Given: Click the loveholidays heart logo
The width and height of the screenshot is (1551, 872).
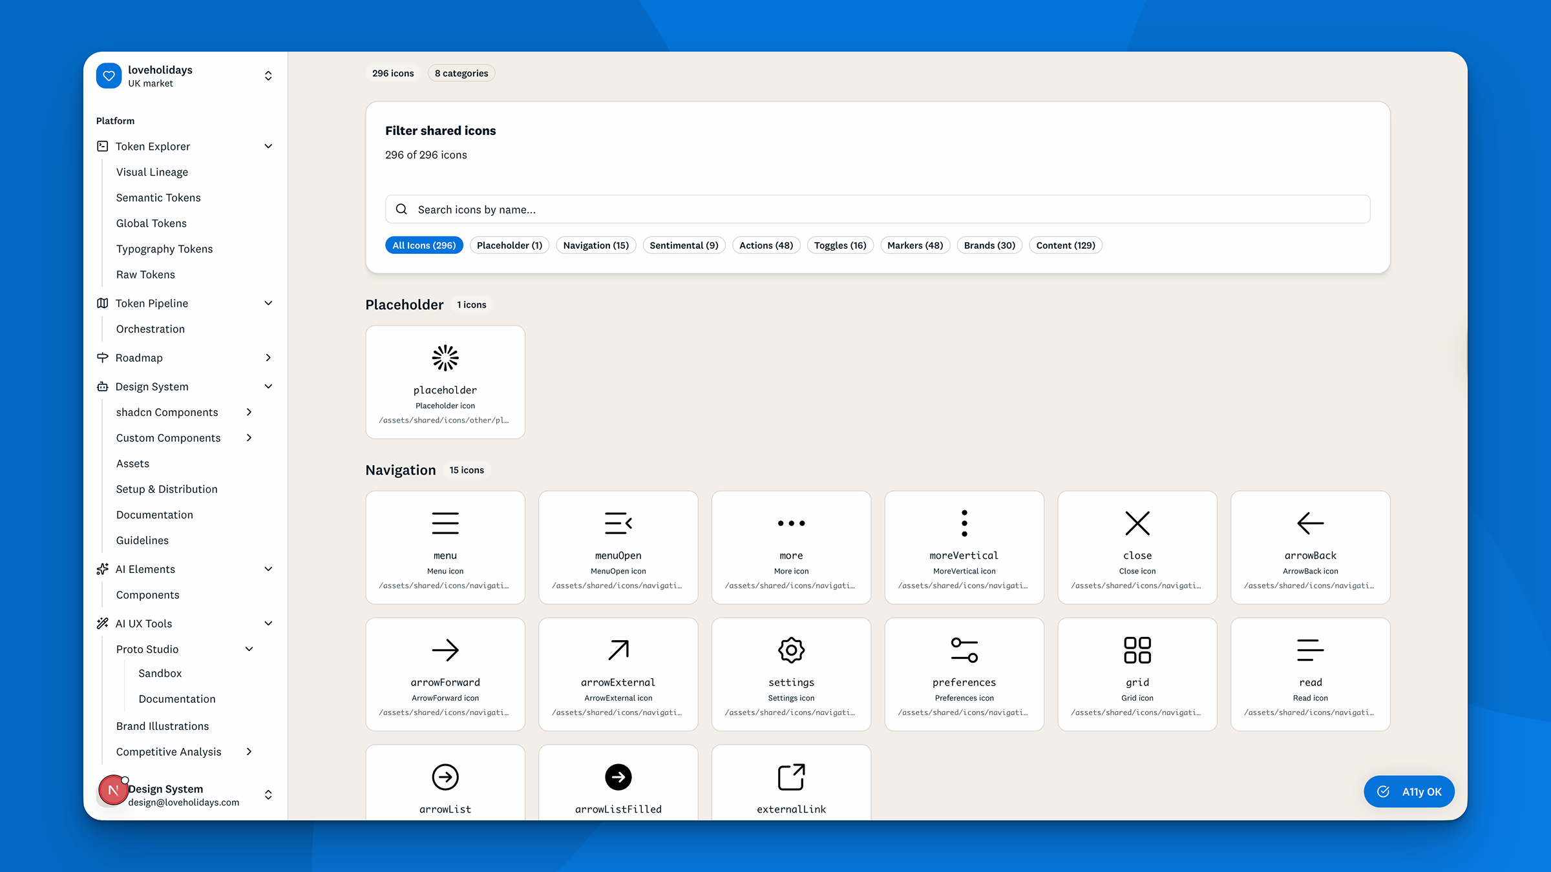Looking at the screenshot, I should (x=109, y=76).
